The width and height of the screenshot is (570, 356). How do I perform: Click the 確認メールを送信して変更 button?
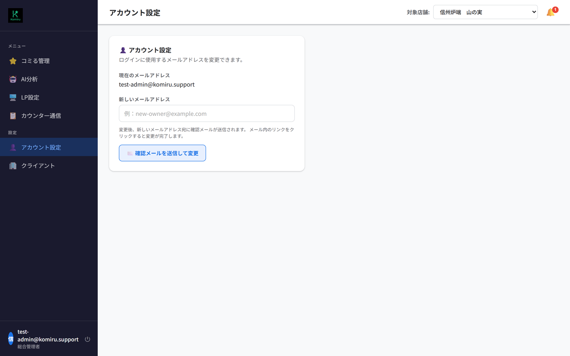click(x=162, y=153)
